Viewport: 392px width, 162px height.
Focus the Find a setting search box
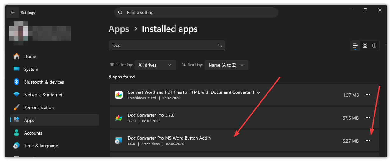tap(196, 12)
